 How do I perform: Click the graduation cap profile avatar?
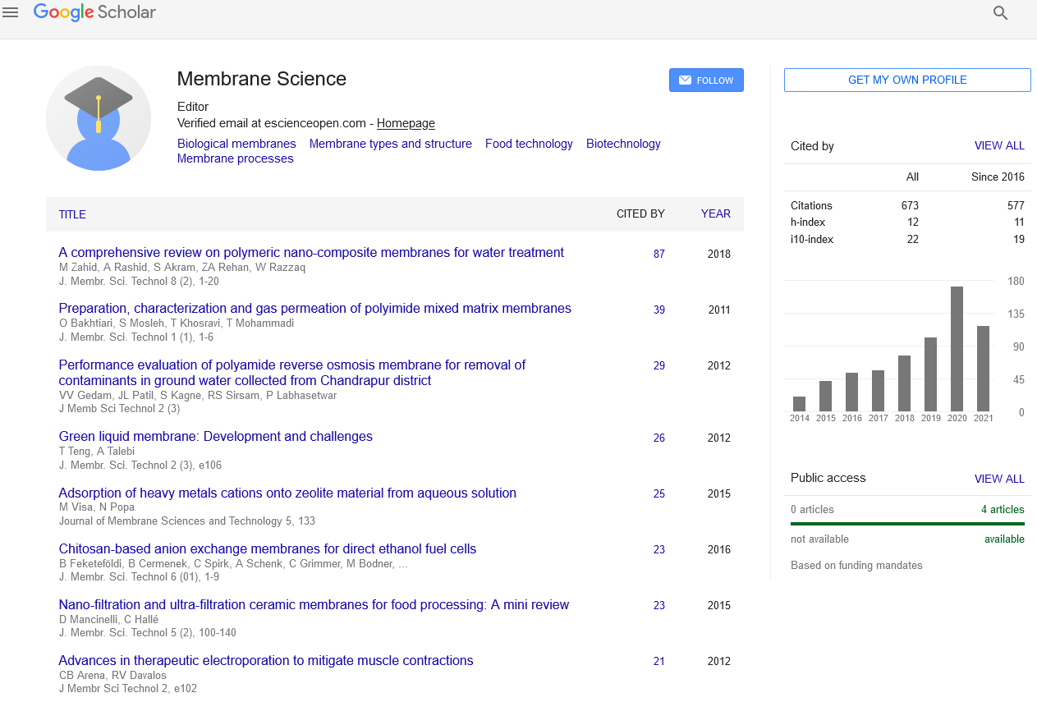(x=99, y=118)
